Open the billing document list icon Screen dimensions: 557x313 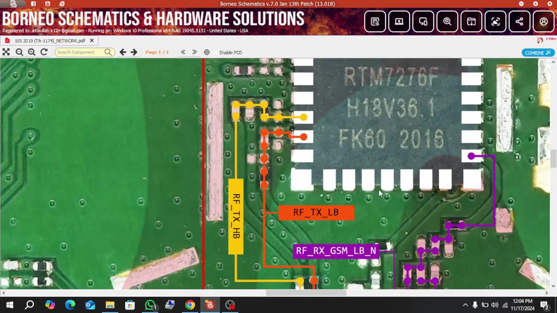(x=375, y=21)
